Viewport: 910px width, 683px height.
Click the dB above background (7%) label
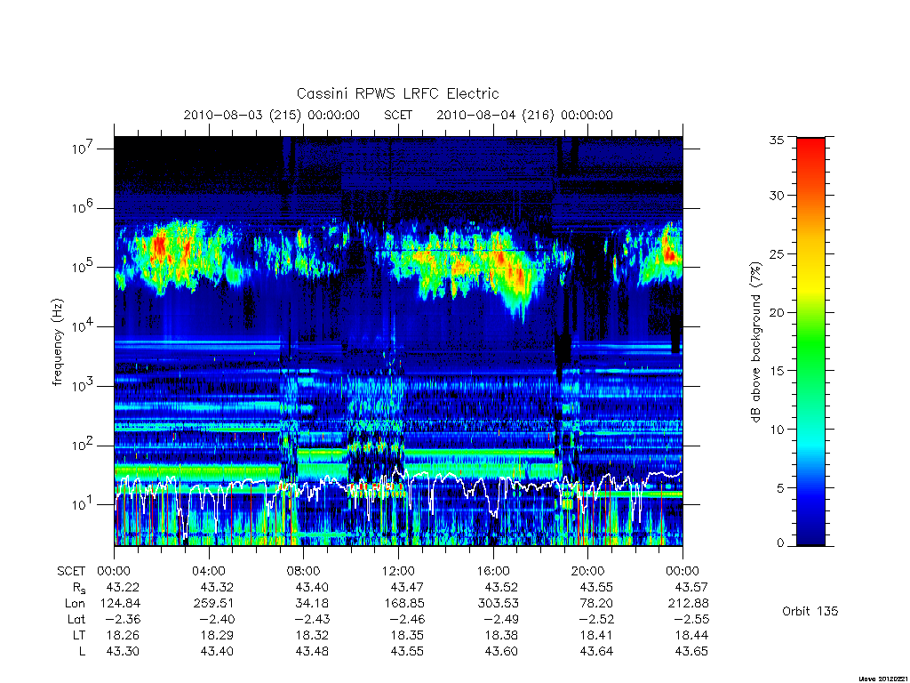click(x=755, y=342)
